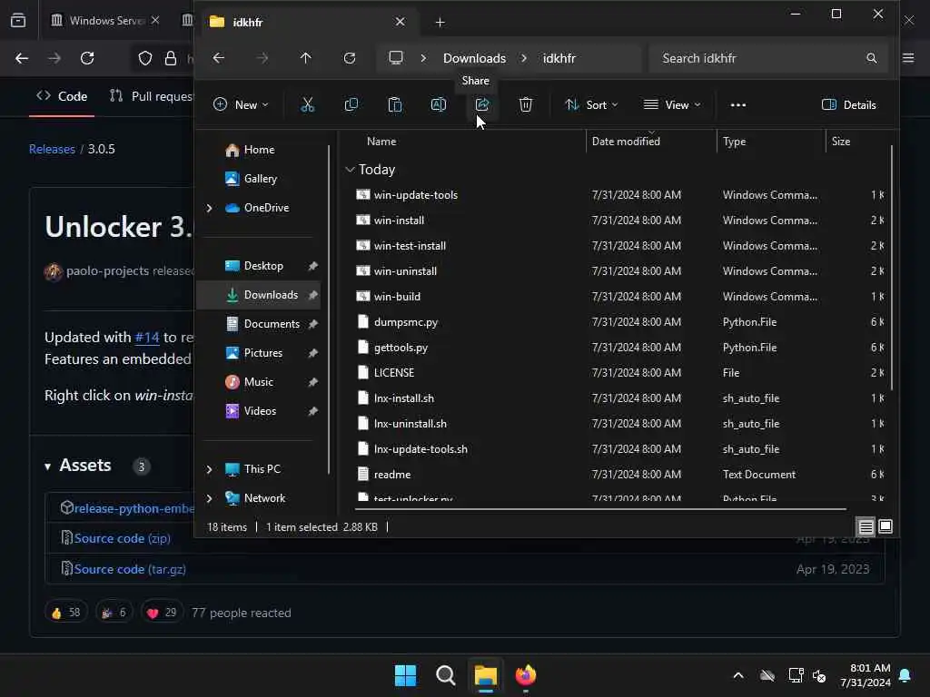Click the Share icon in Explorer toolbar
This screenshot has width=930, height=697.
(482, 105)
